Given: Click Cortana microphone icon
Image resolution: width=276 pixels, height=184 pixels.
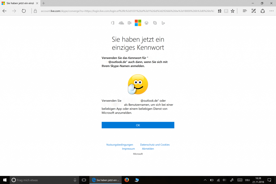Looking at the screenshot, I should pyautogui.click(x=75, y=180).
